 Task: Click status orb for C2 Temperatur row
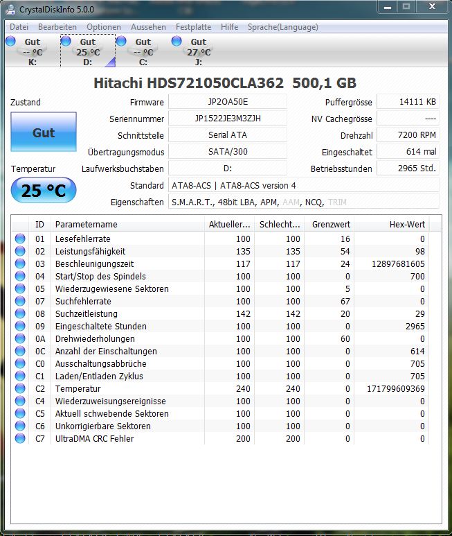(20, 388)
